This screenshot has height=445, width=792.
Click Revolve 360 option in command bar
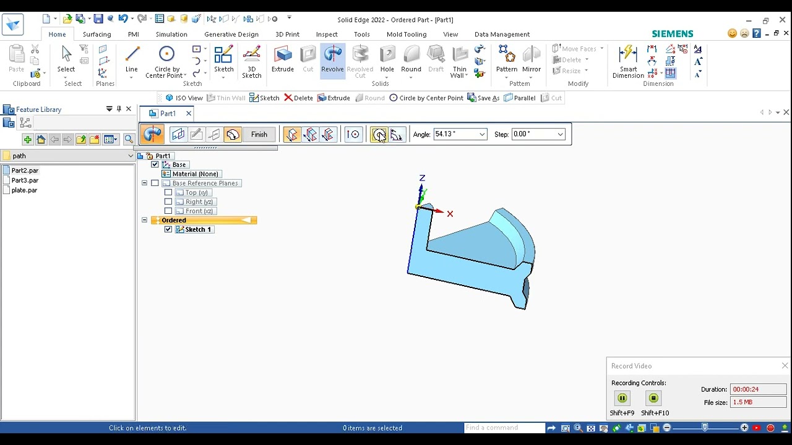point(379,134)
